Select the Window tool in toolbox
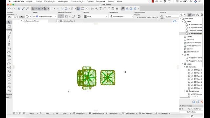Image resolution: width=210 pixels, height=118 pixels. pos(9,41)
